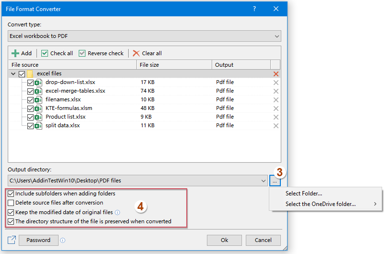Screen dimensions: 385x254
Task: Expand the Output directory path dropdown
Action: click(x=263, y=181)
